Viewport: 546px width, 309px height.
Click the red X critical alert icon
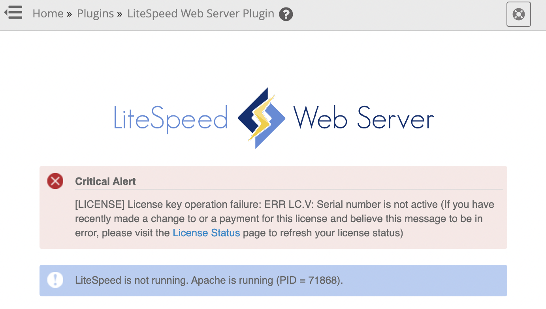pyautogui.click(x=55, y=181)
